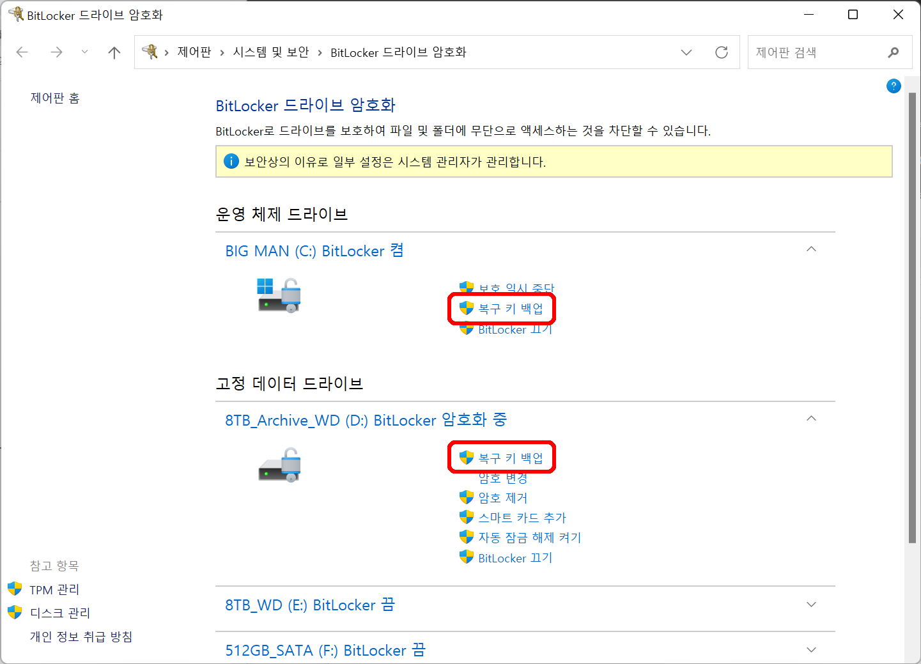921x664 pixels.
Task: Expand the 8TB_WD (E:) drive section
Action: [x=811, y=605]
